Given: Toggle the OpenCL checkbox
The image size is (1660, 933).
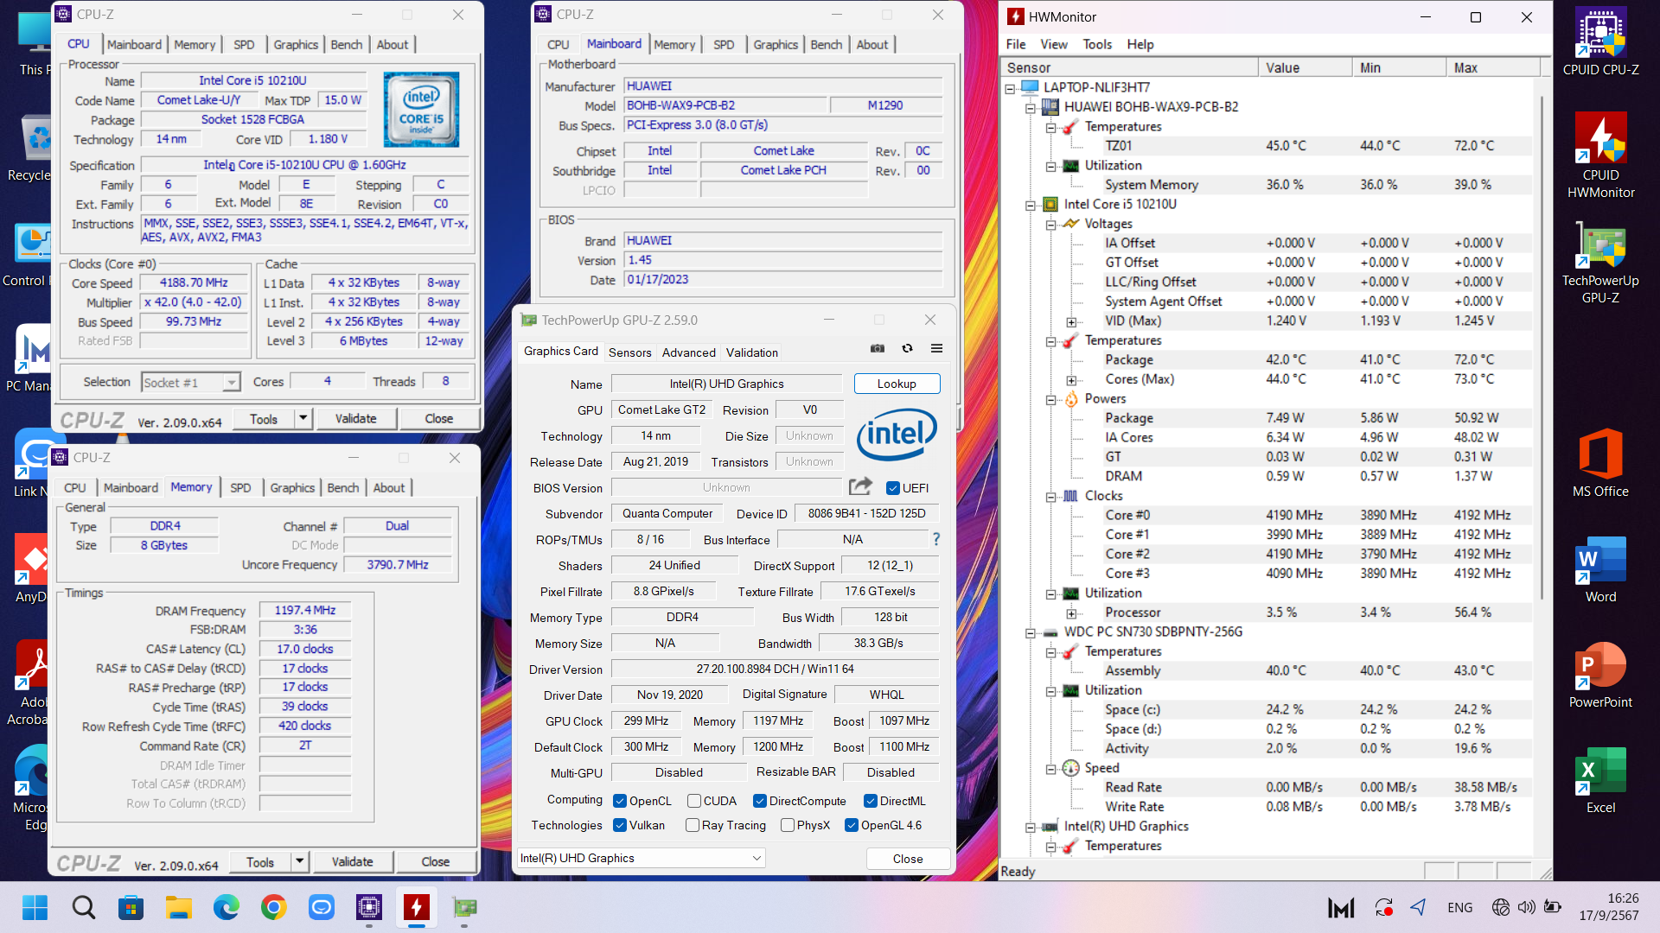Looking at the screenshot, I should click(620, 801).
